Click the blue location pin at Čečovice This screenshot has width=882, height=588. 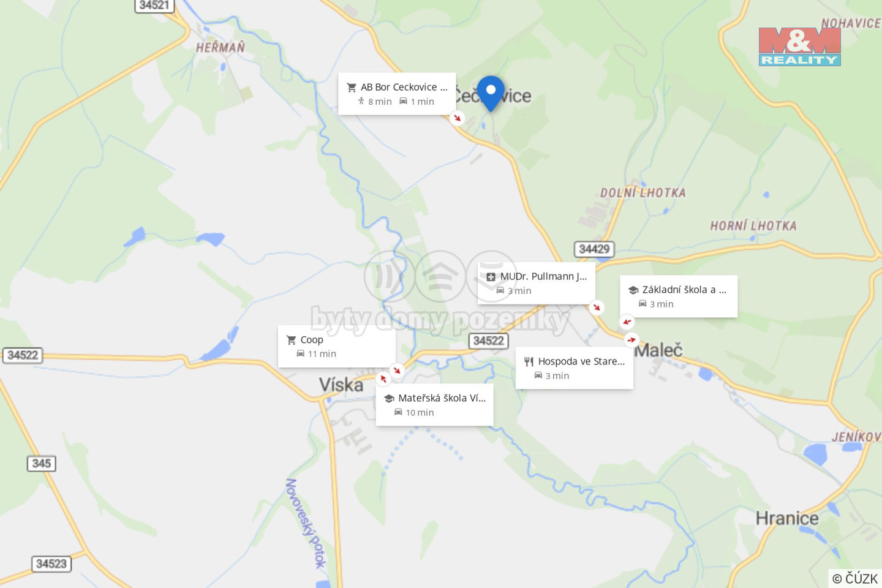[x=491, y=93]
